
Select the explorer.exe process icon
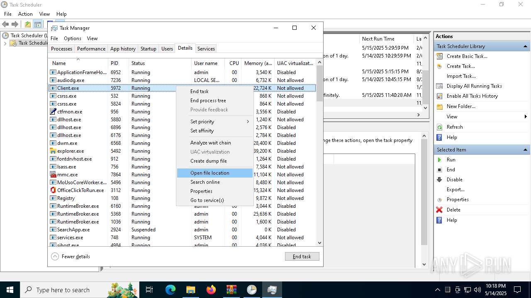pyautogui.click(x=53, y=151)
